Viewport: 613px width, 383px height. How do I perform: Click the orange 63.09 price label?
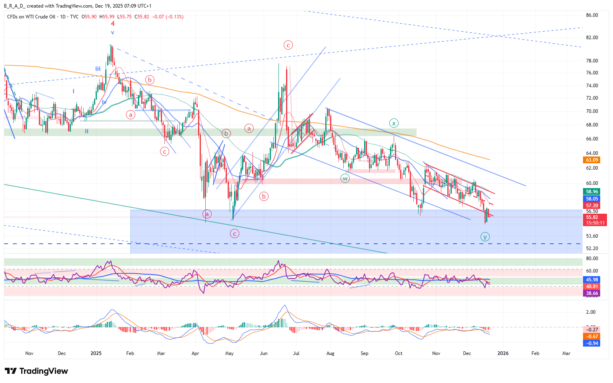click(x=592, y=160)
